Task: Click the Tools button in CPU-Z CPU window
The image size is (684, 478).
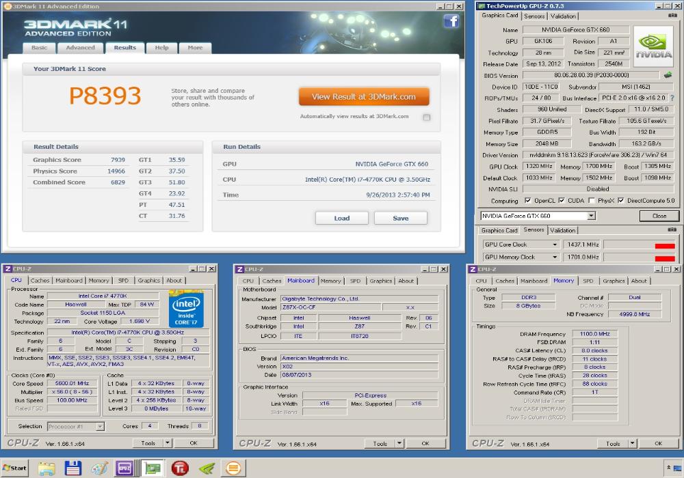Action: 148,443
